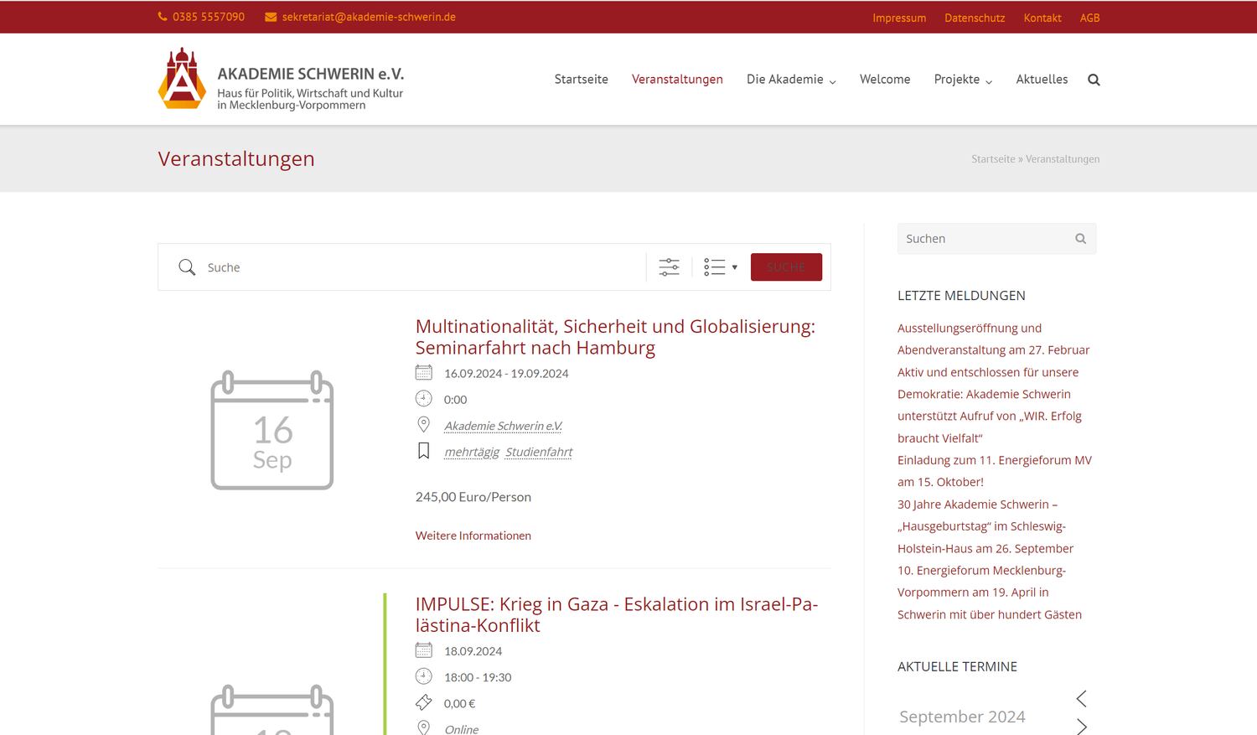This screenshot has width=1257, height=735.
Task: Open Weitere Informationen for Hamburg trip
Action: coord(473,536)
